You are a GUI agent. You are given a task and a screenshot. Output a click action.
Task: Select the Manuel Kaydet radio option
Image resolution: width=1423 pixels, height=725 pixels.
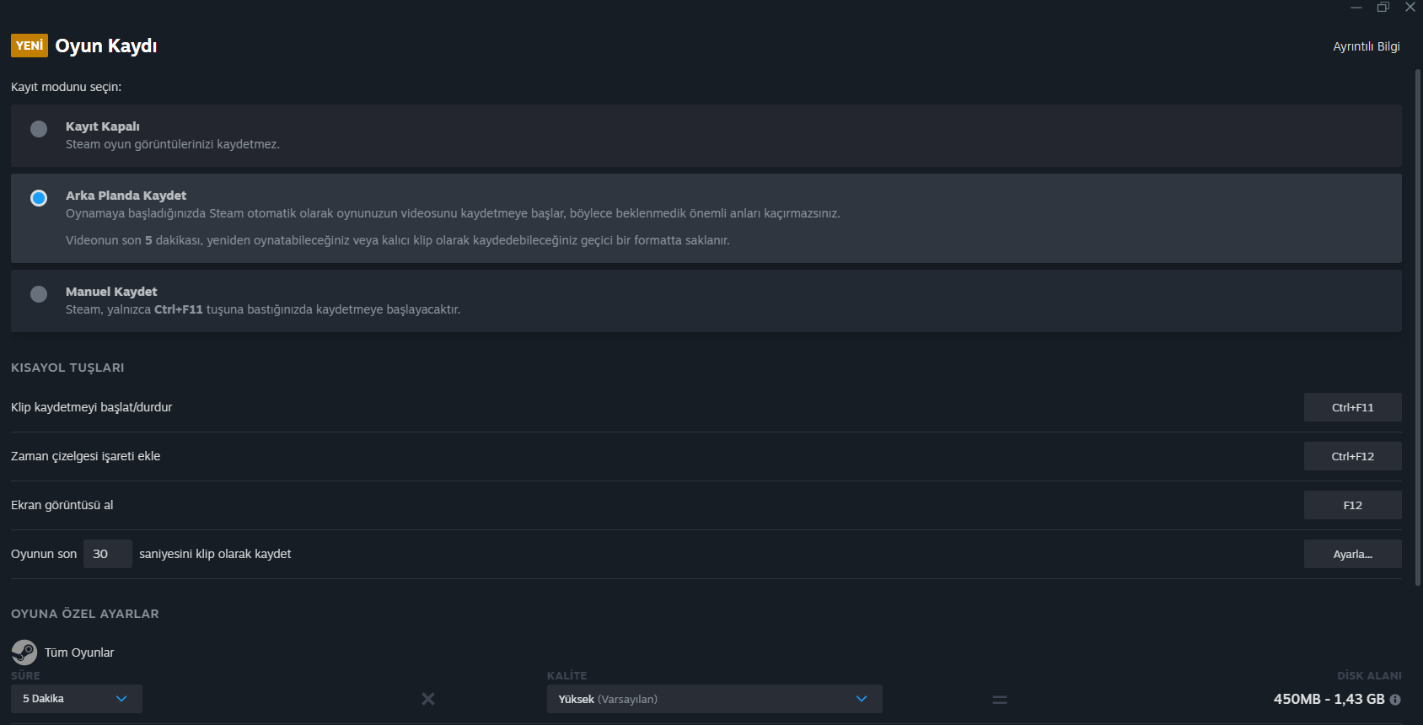39,294
